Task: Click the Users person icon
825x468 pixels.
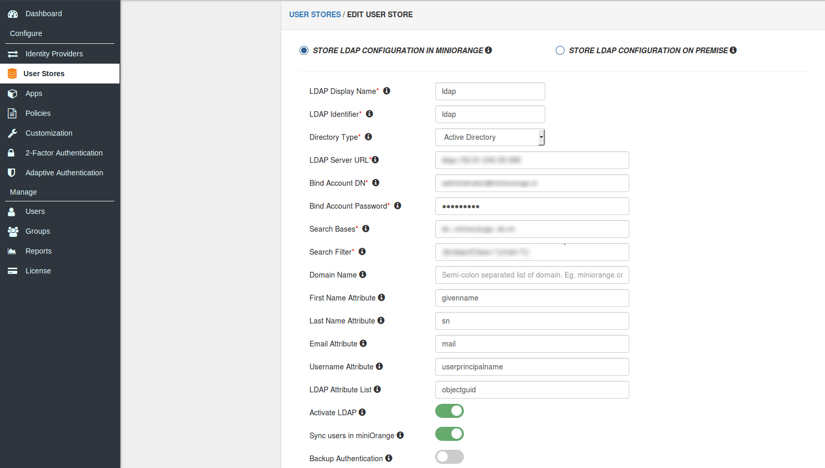Action: point(11,211)
